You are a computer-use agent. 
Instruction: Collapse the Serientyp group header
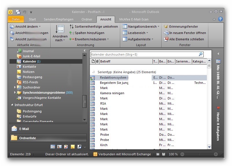click(x=93, y=72)
